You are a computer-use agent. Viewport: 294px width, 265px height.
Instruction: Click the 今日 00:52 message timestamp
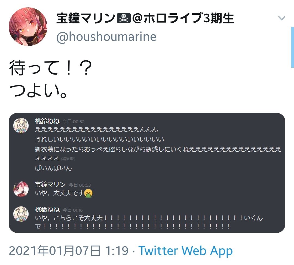pyautogui.click(x=73, y=122)
